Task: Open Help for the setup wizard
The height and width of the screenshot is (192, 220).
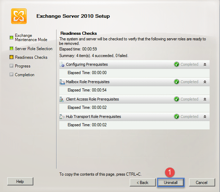Action: click(20, 182)
